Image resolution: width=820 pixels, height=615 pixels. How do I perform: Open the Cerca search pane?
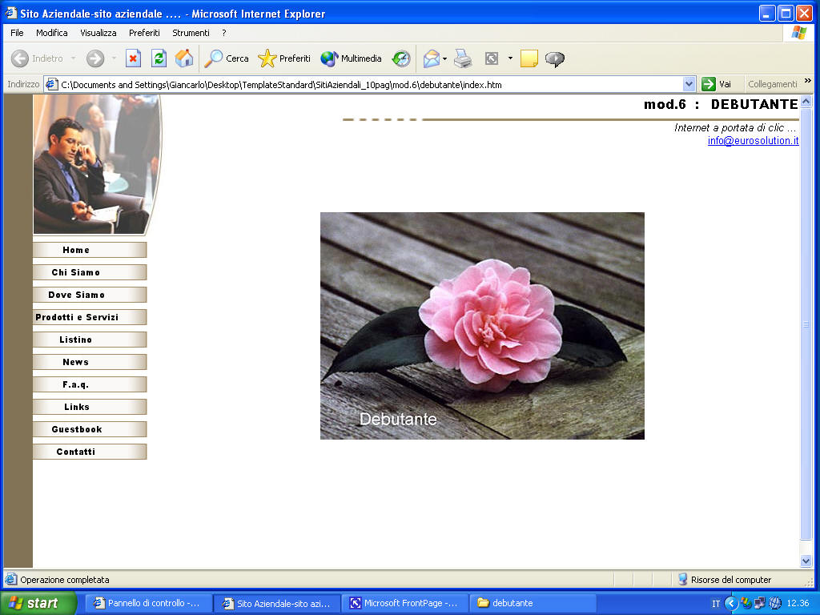tap(227, 58)
